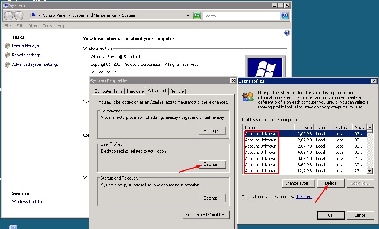This screenshot has height=229, width=379.
Task: Click the Back navigation arrow button
Action: 9,16
